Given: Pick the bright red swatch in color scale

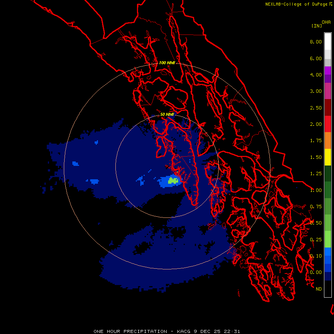Looking at the screenshot, I should [x=328, y=124].
